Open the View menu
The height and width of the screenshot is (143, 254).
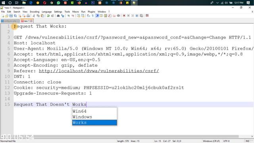point(25,12)
